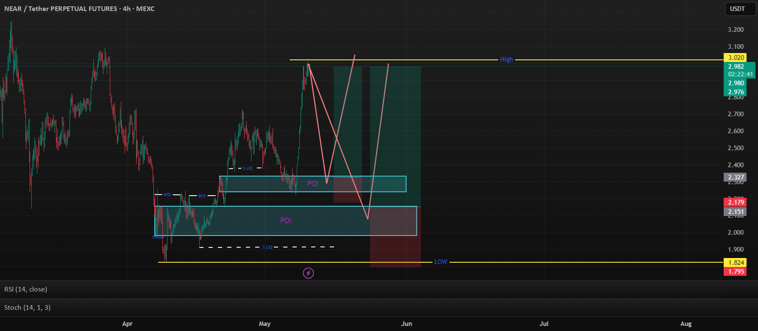The width and height of the screenshot is (758, 331).
Task: Click the 'High' horizontal line label
Action: pos(506,59)
